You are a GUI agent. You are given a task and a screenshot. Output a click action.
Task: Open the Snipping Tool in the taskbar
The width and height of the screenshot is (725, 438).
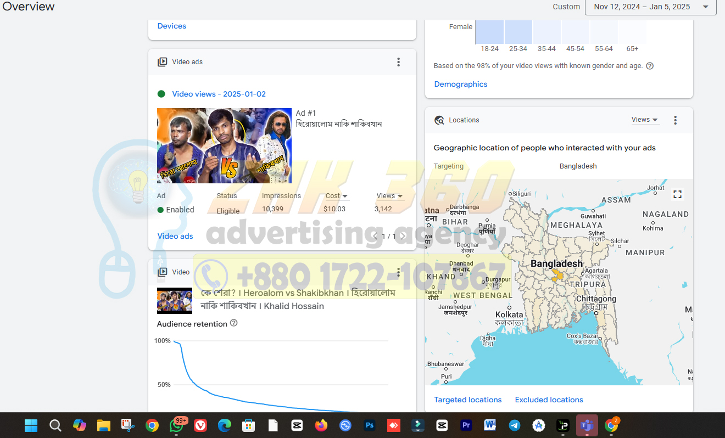pos(128,425)
